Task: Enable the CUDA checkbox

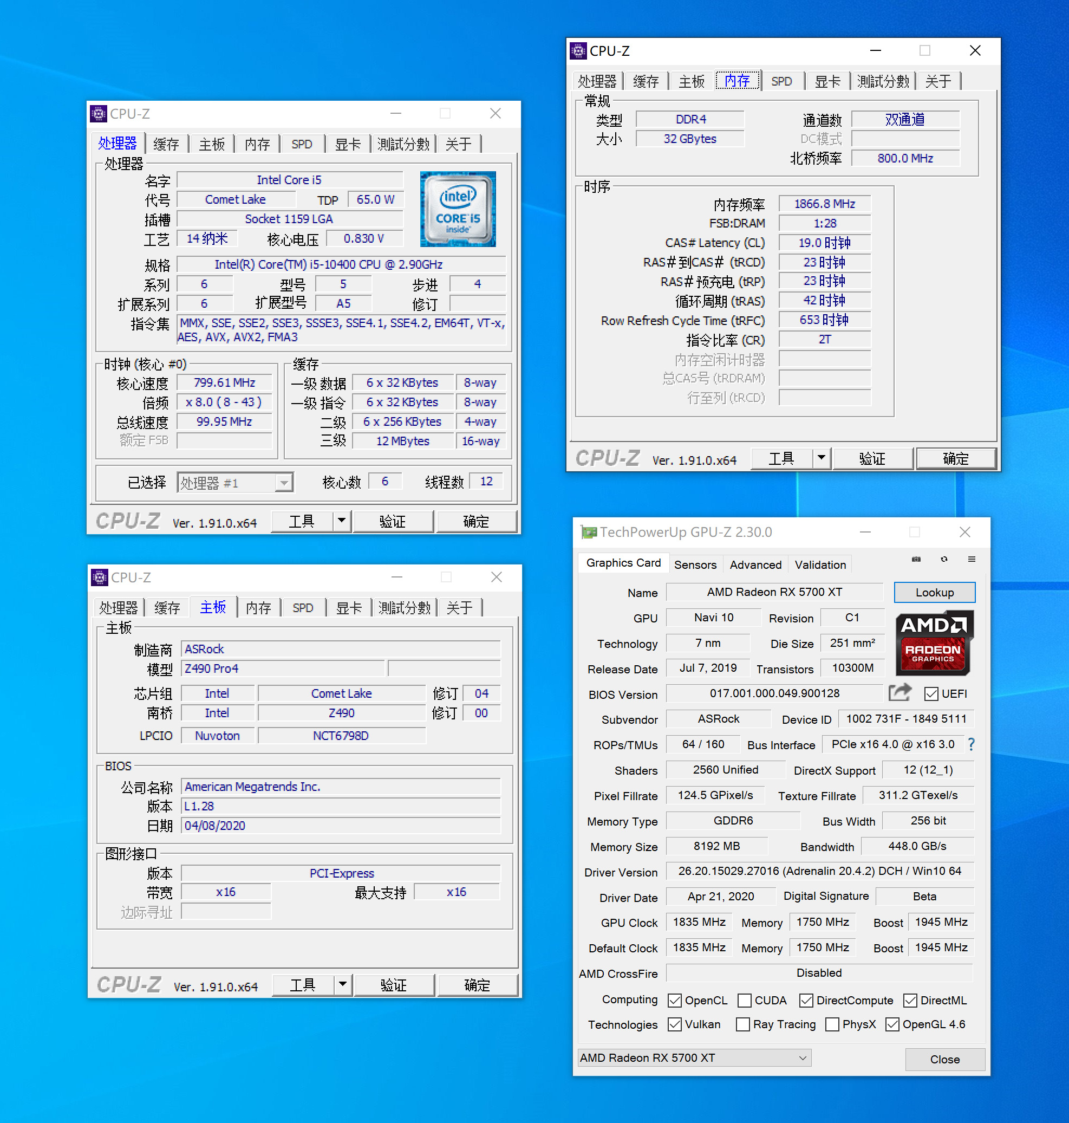Action: (744, 1001)
